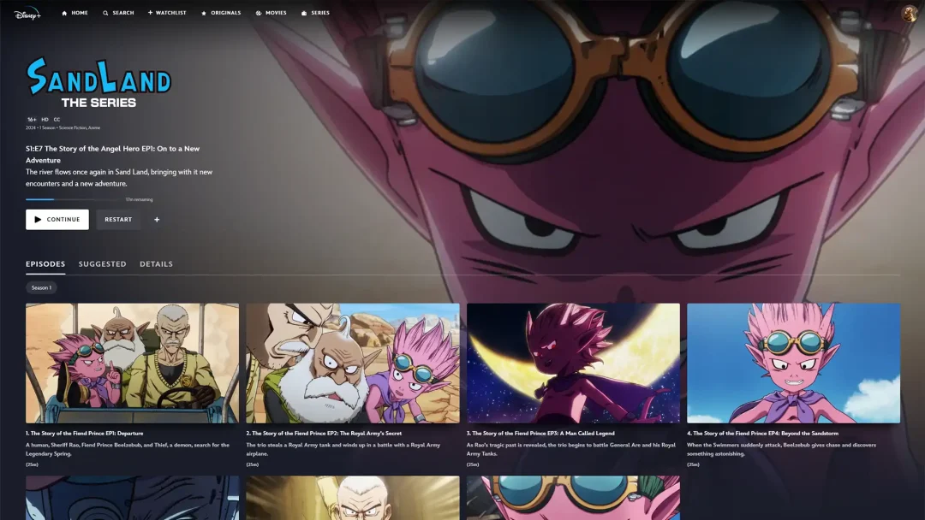Open Search from the top navigation
The height and width of the screenshot is (520, 925).
point(118,13)
